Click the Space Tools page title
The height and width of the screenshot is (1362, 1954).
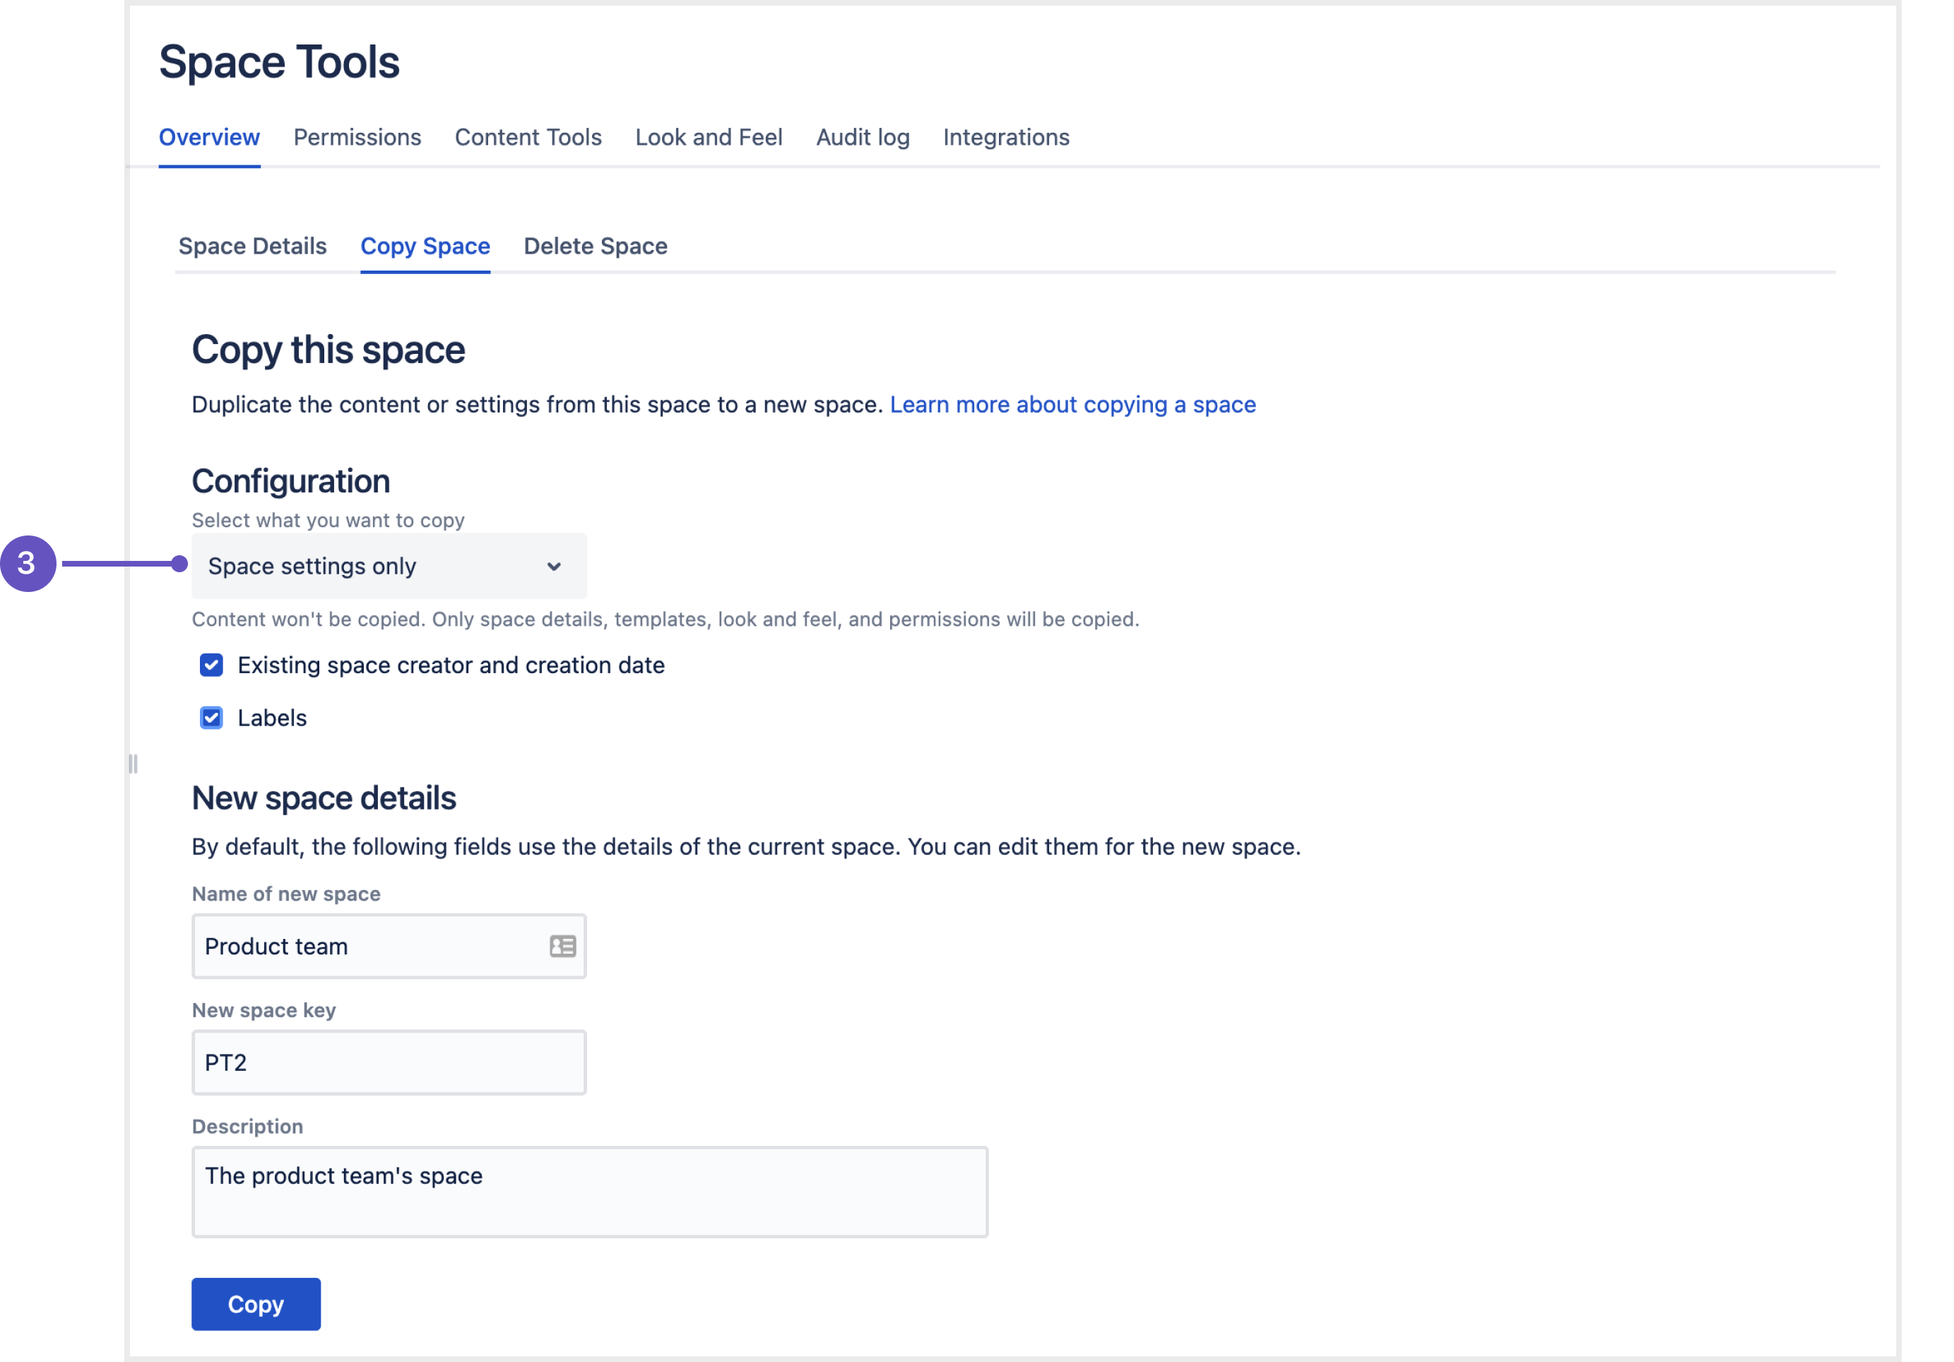pos(279,62)
